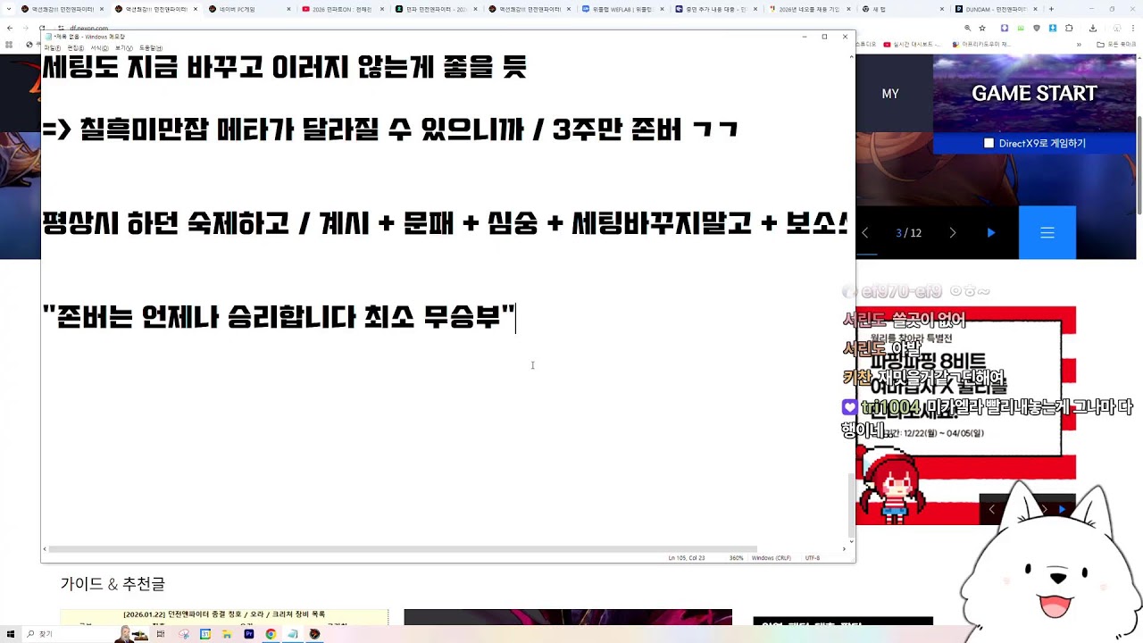Place cursor in the "칠흑미만잡 메타가" line

pyautogui.click(x=389, y=130)
